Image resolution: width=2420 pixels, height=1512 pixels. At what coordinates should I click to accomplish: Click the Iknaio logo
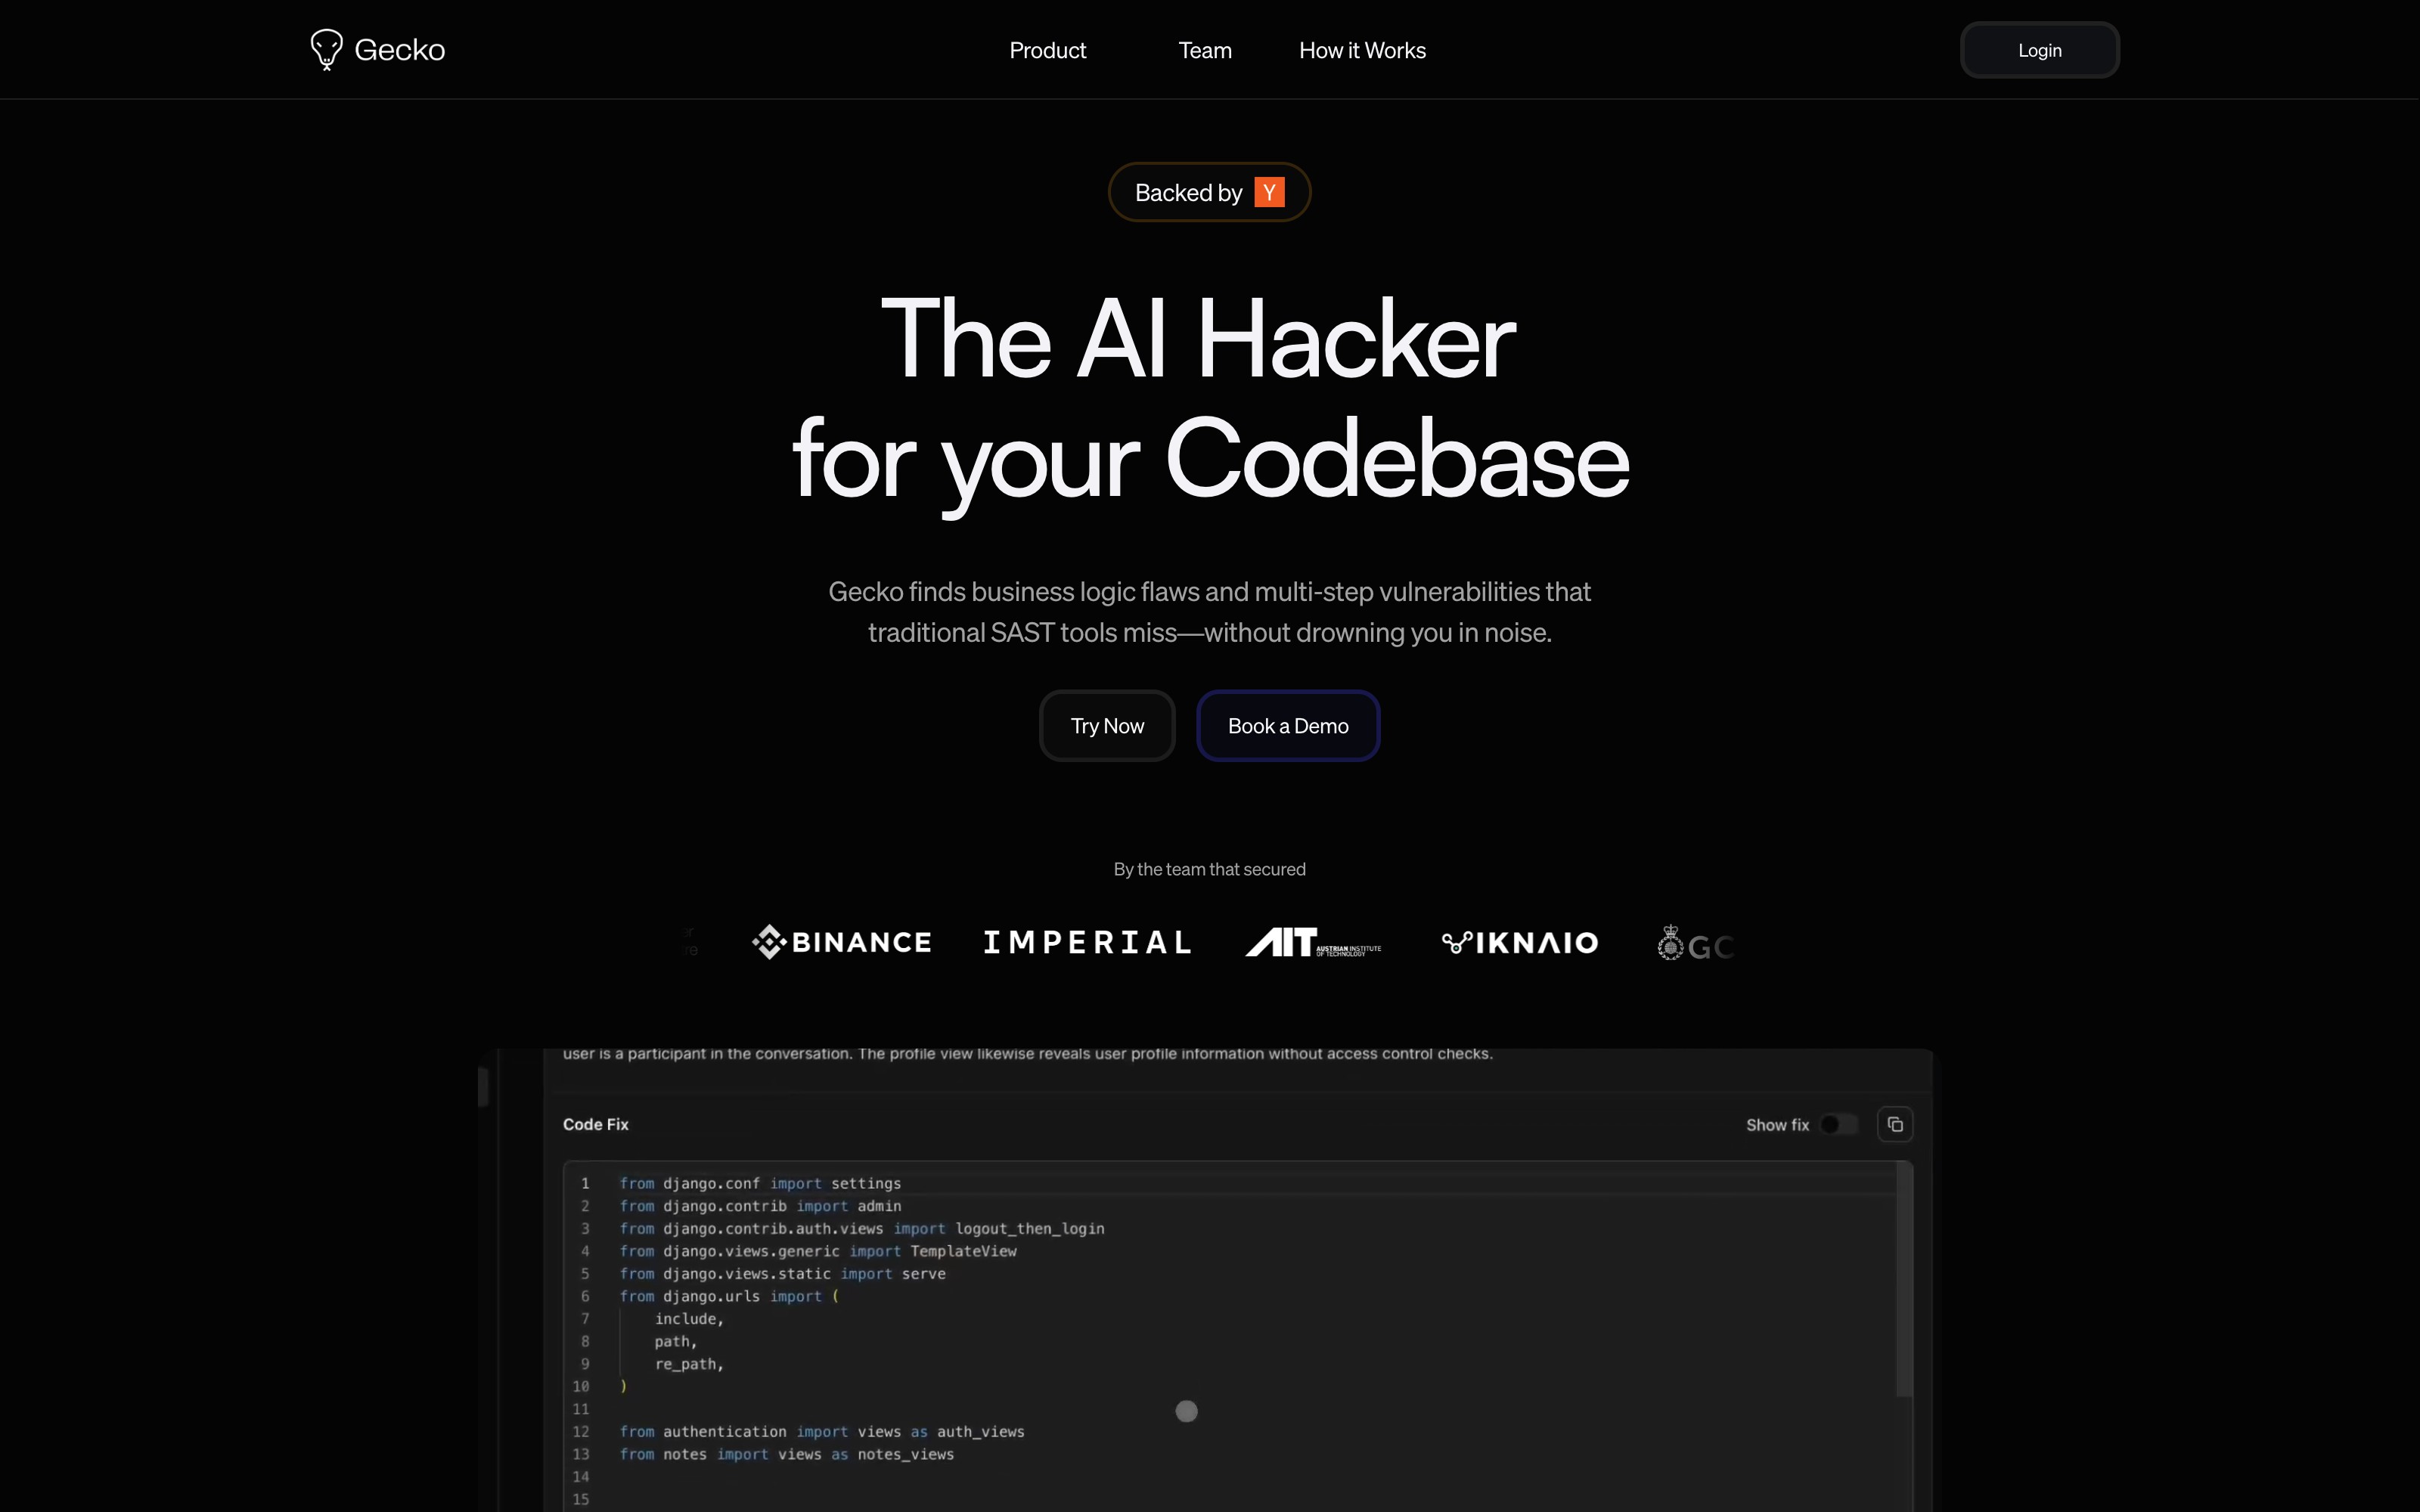click(x=1520, y=942)
